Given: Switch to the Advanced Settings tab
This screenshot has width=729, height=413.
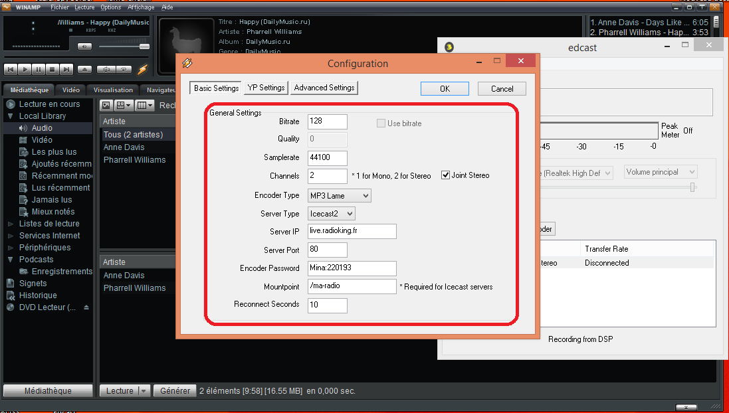Looking at the screenshot, I should [x=324, y=88].
